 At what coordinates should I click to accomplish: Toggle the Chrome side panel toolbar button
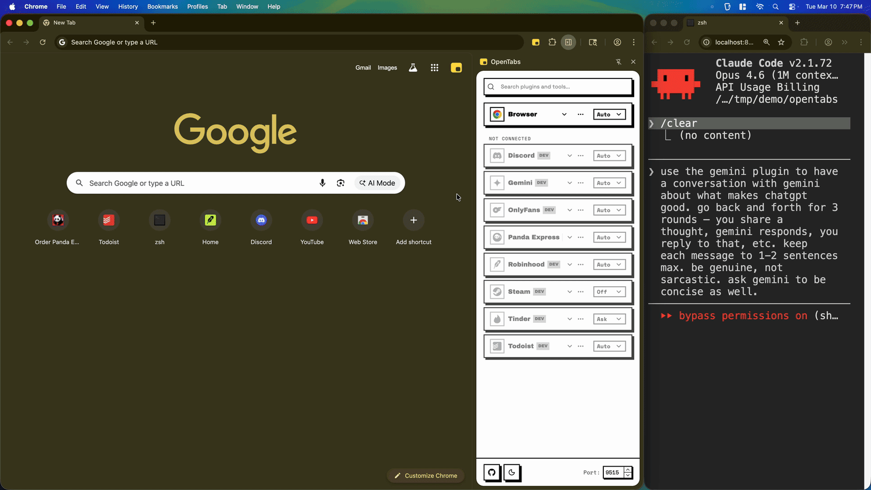tap(568, 42)
